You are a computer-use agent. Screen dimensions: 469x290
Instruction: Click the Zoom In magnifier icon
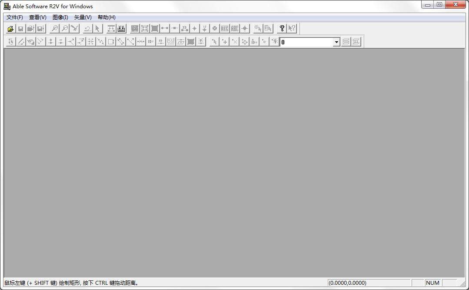click(x=54, y=29)
